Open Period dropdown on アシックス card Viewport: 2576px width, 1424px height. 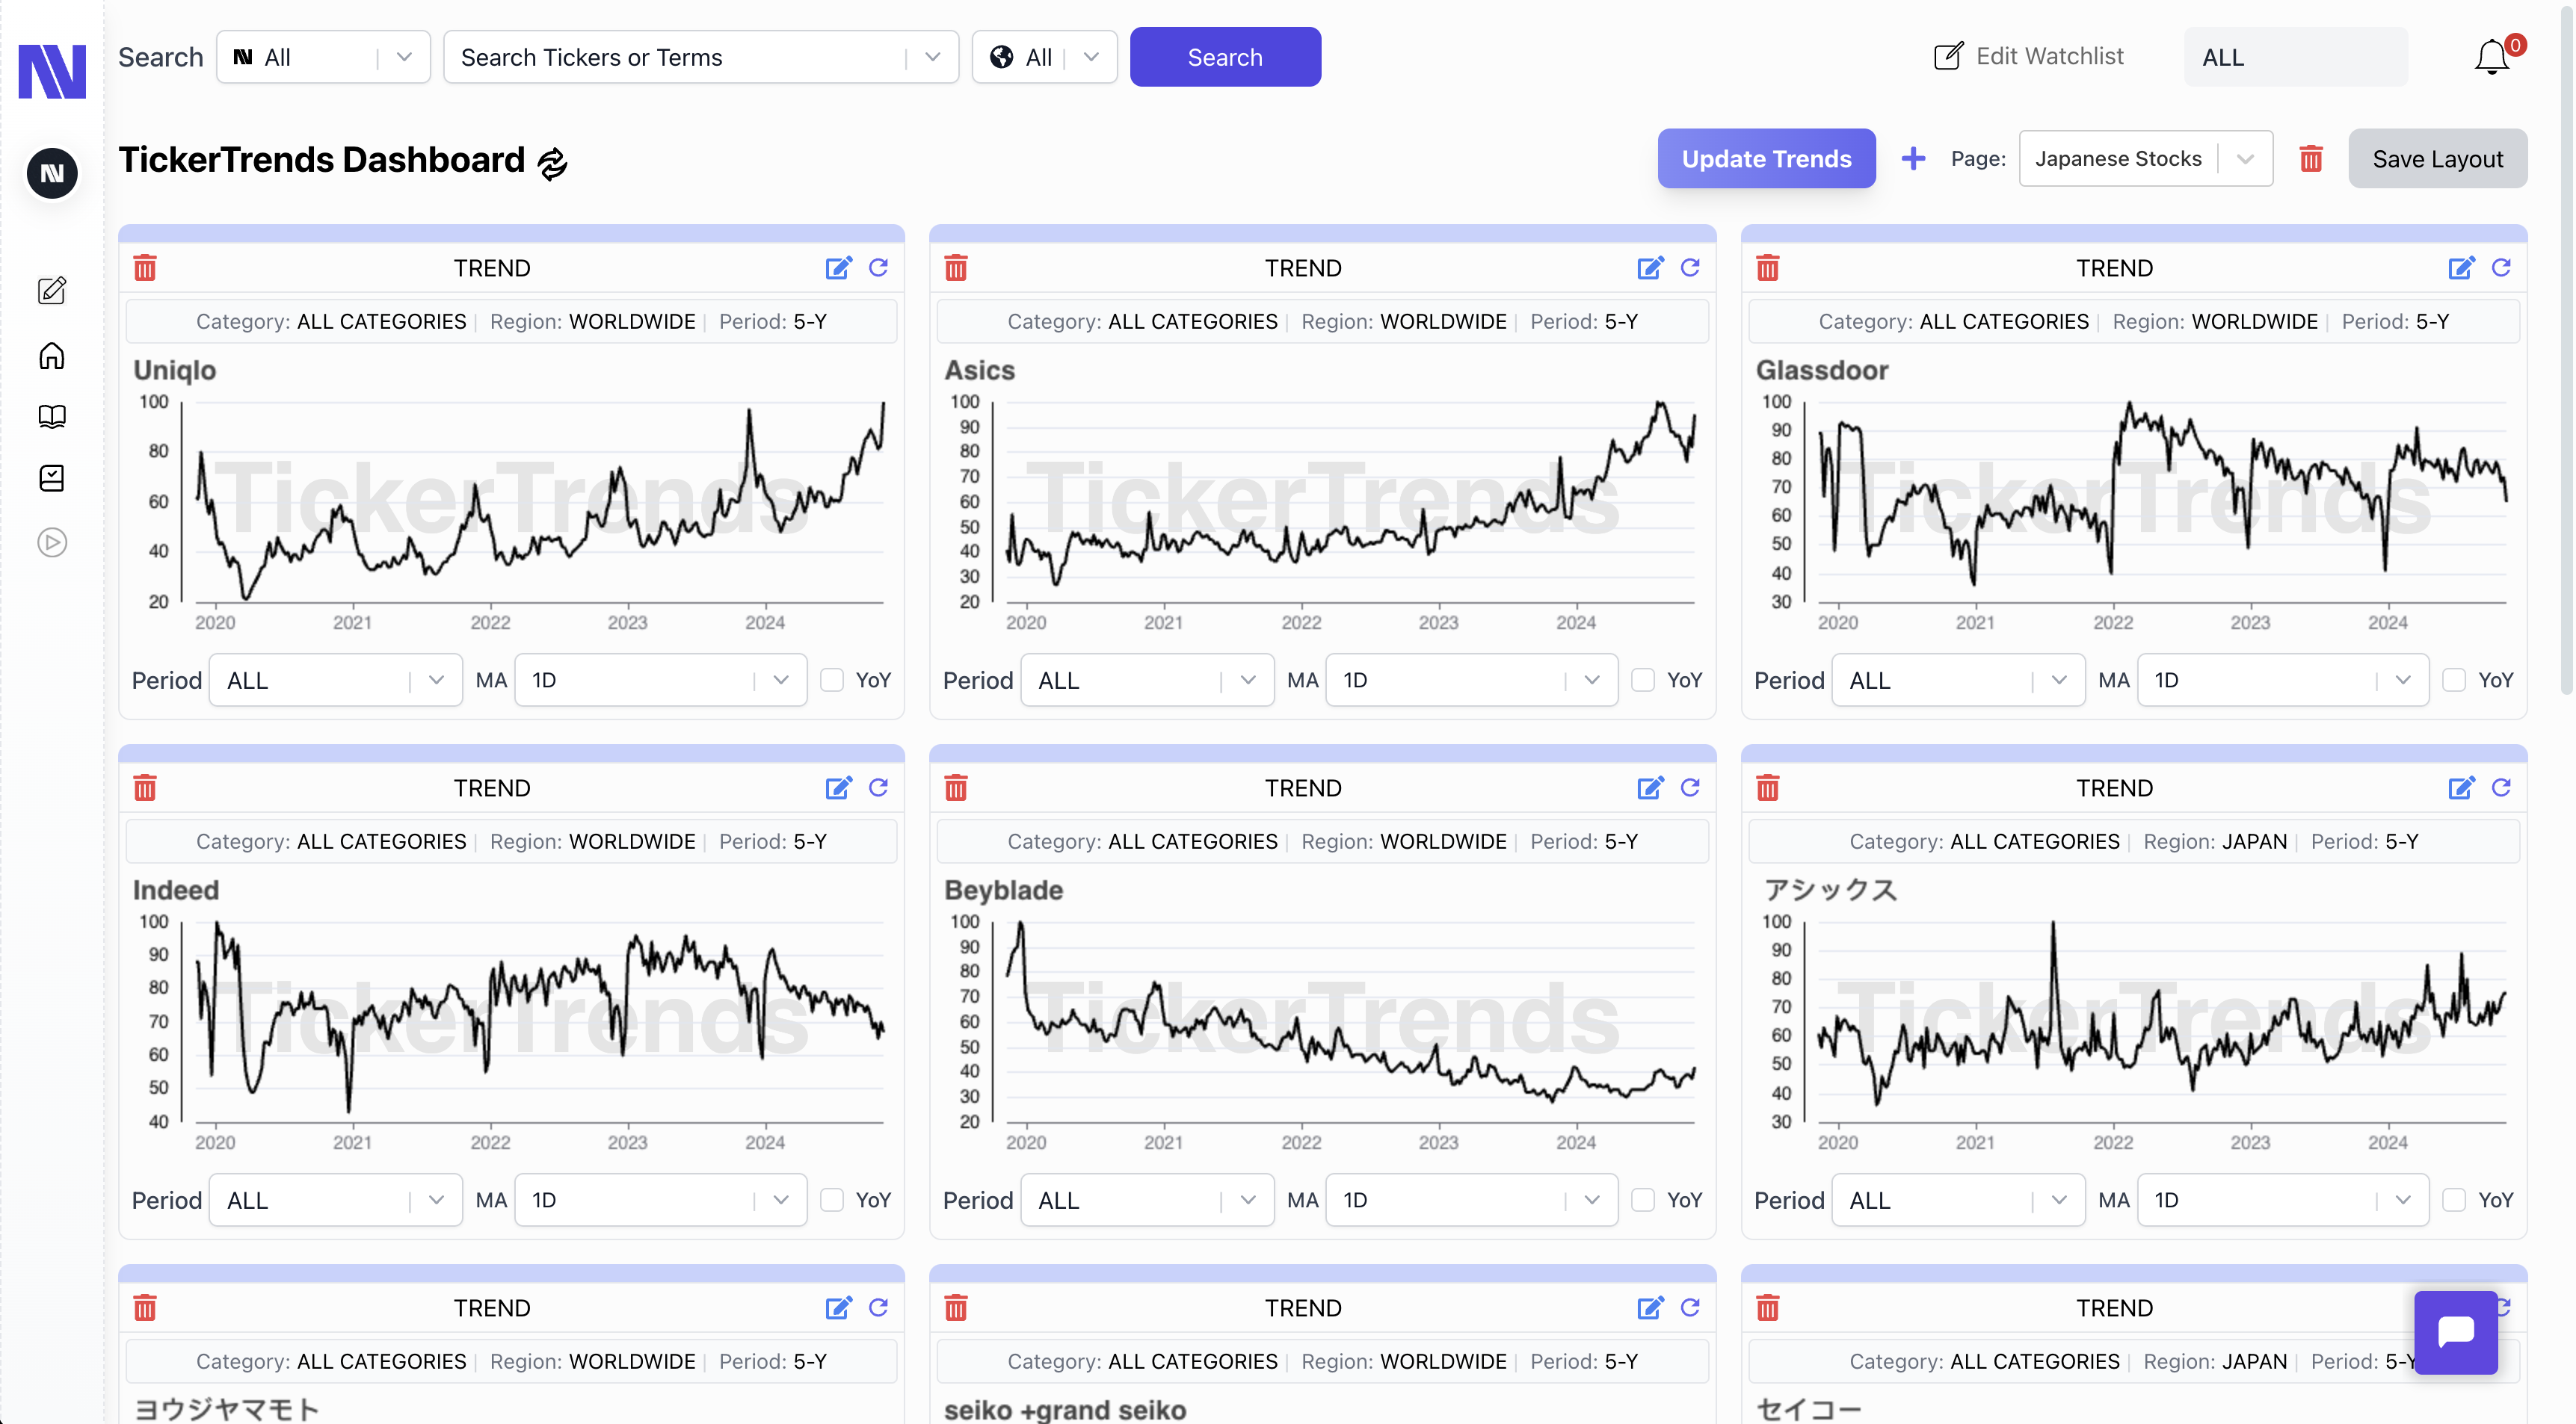pos(1958,1199)
